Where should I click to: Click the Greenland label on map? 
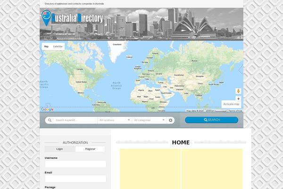117,44
